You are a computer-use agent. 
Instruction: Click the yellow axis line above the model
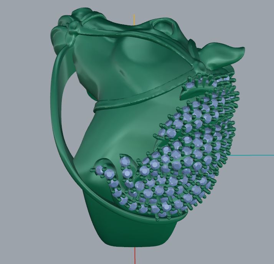click(x=134, y=20)
